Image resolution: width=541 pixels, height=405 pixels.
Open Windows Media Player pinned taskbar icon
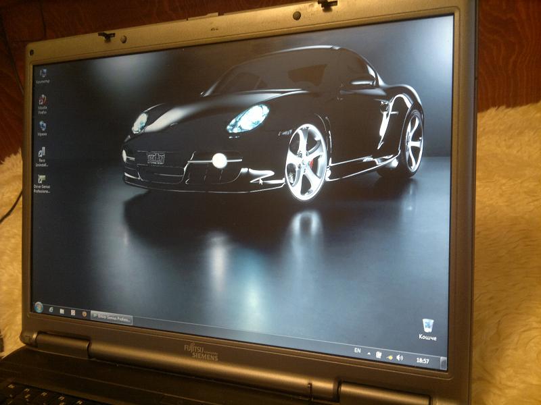(73, 313)
